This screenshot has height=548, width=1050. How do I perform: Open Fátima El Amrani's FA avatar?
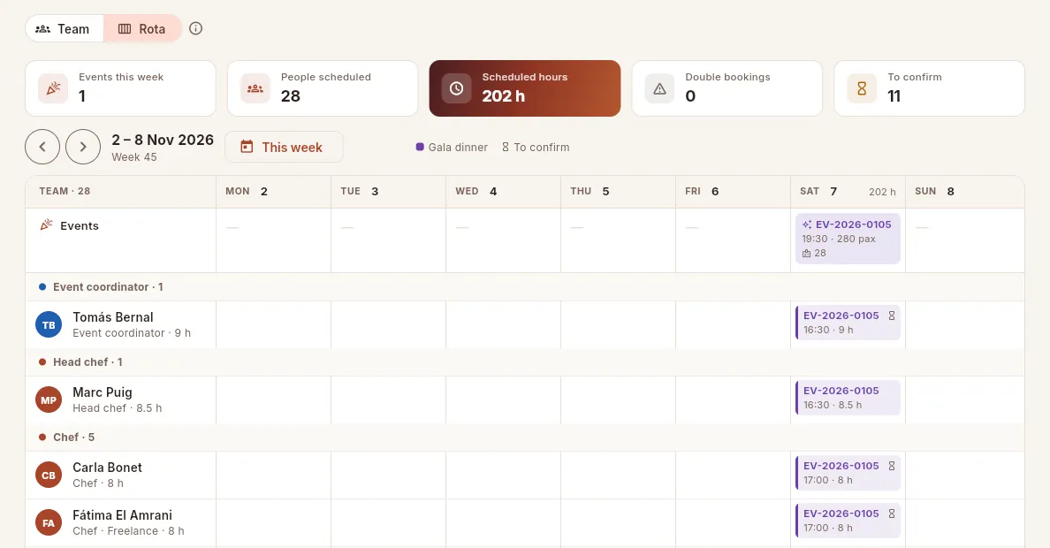[x=49, y=522]
